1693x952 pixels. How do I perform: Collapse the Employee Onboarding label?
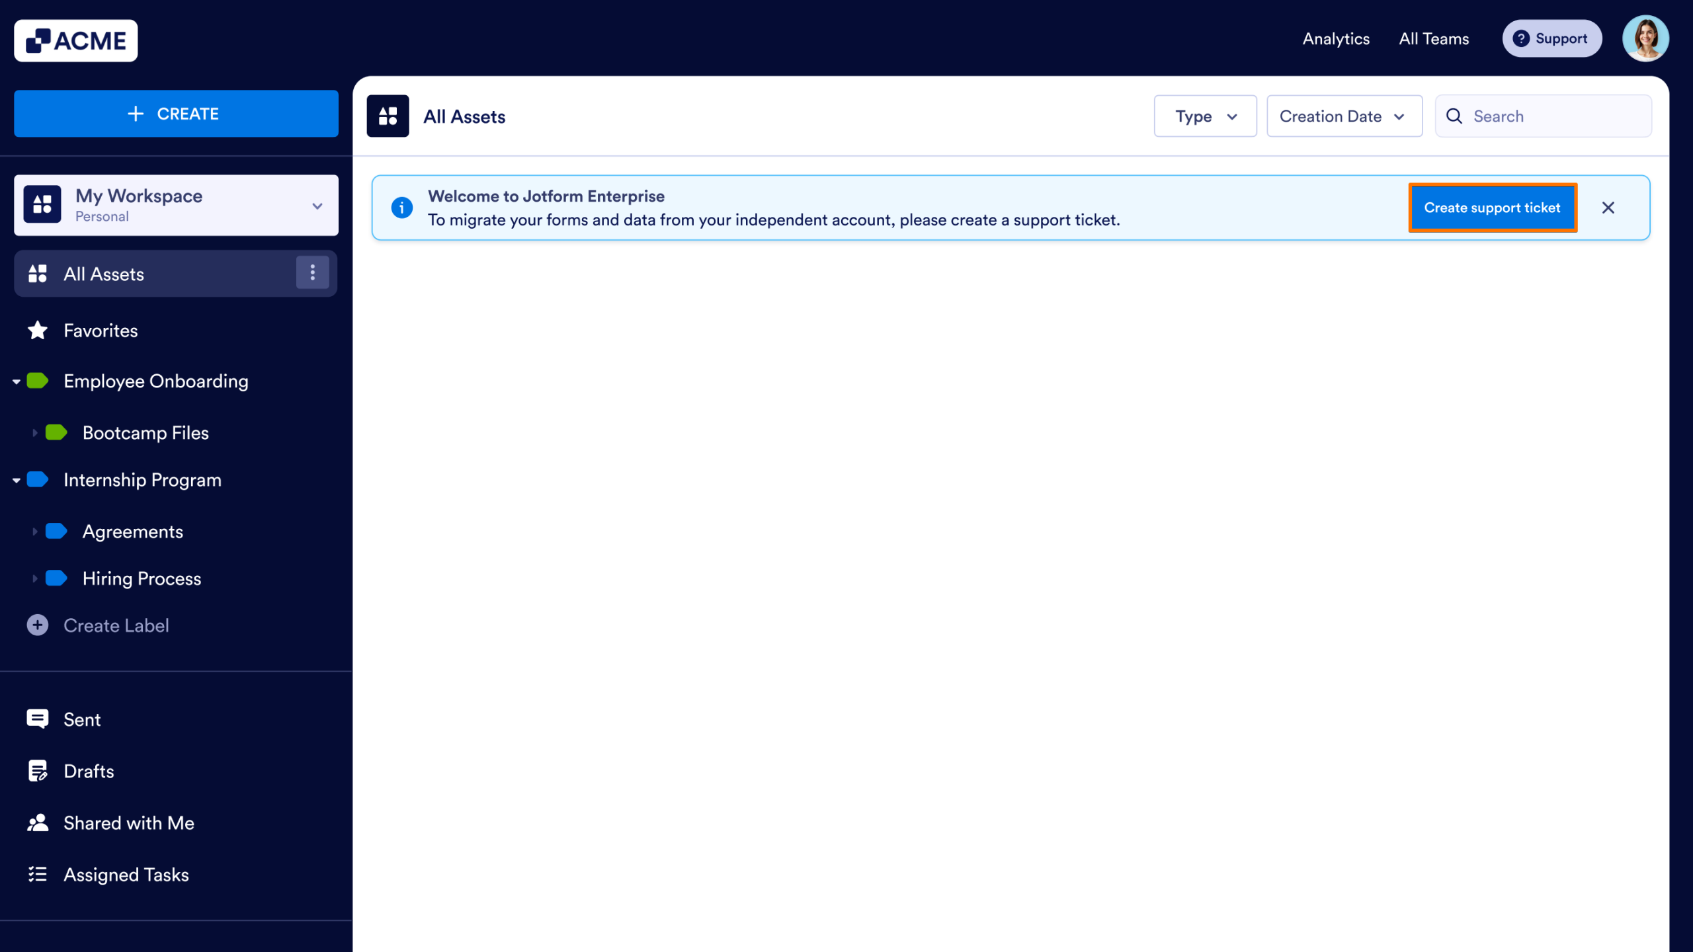coord(17,381)
